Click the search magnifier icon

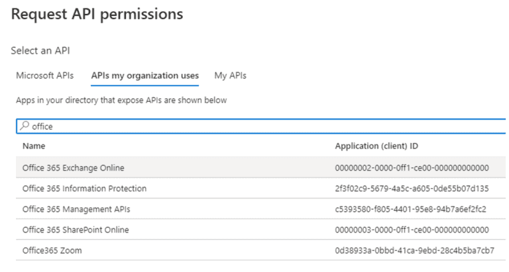pyautogui.click(x=25, y=126)
